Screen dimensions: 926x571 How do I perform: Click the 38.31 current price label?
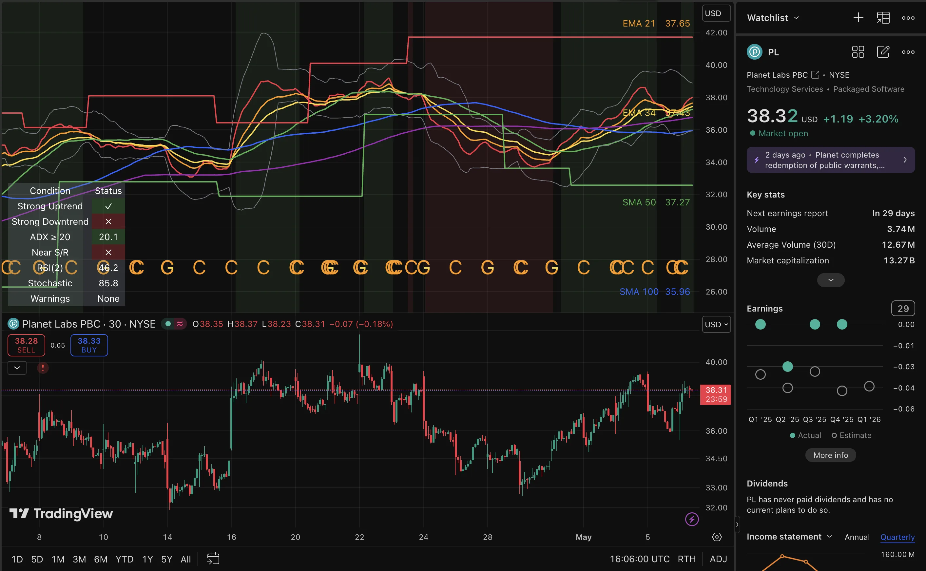pos(715,394)
